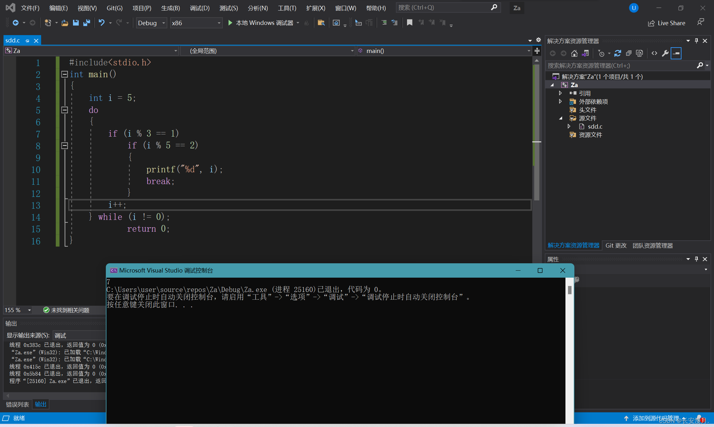Click the bookmark toggle icon in toolbar

click(410, 23)
